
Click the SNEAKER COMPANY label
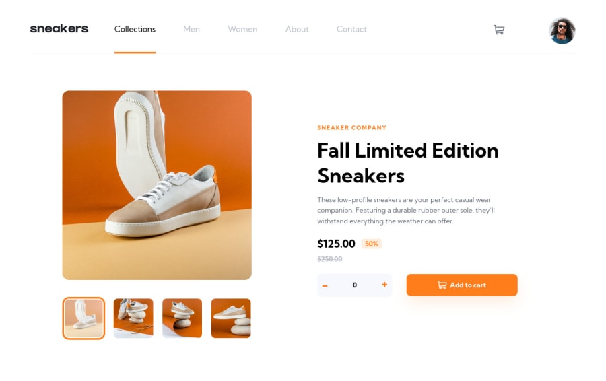tap(351, 127)
